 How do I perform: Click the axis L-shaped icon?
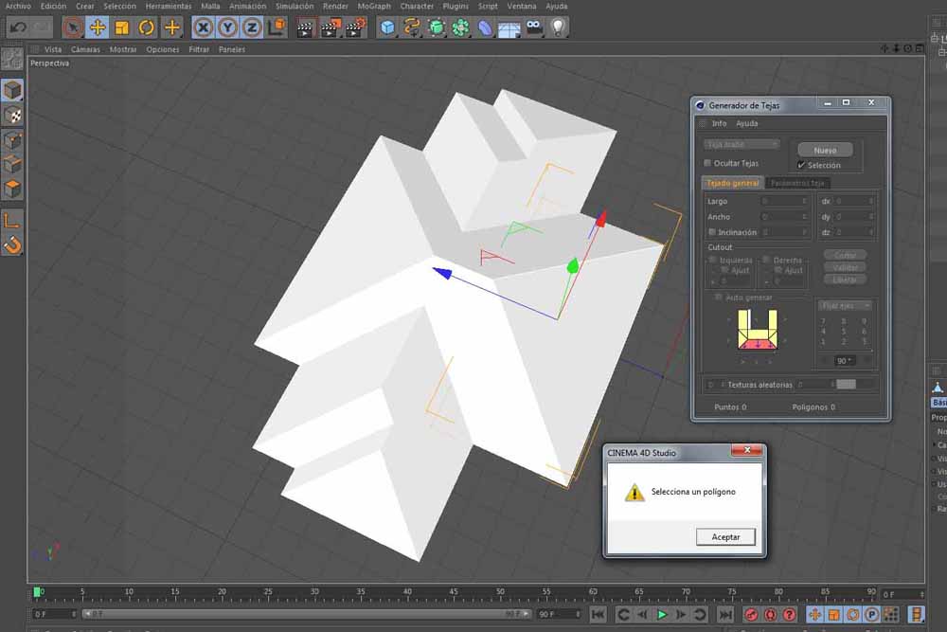12,220
